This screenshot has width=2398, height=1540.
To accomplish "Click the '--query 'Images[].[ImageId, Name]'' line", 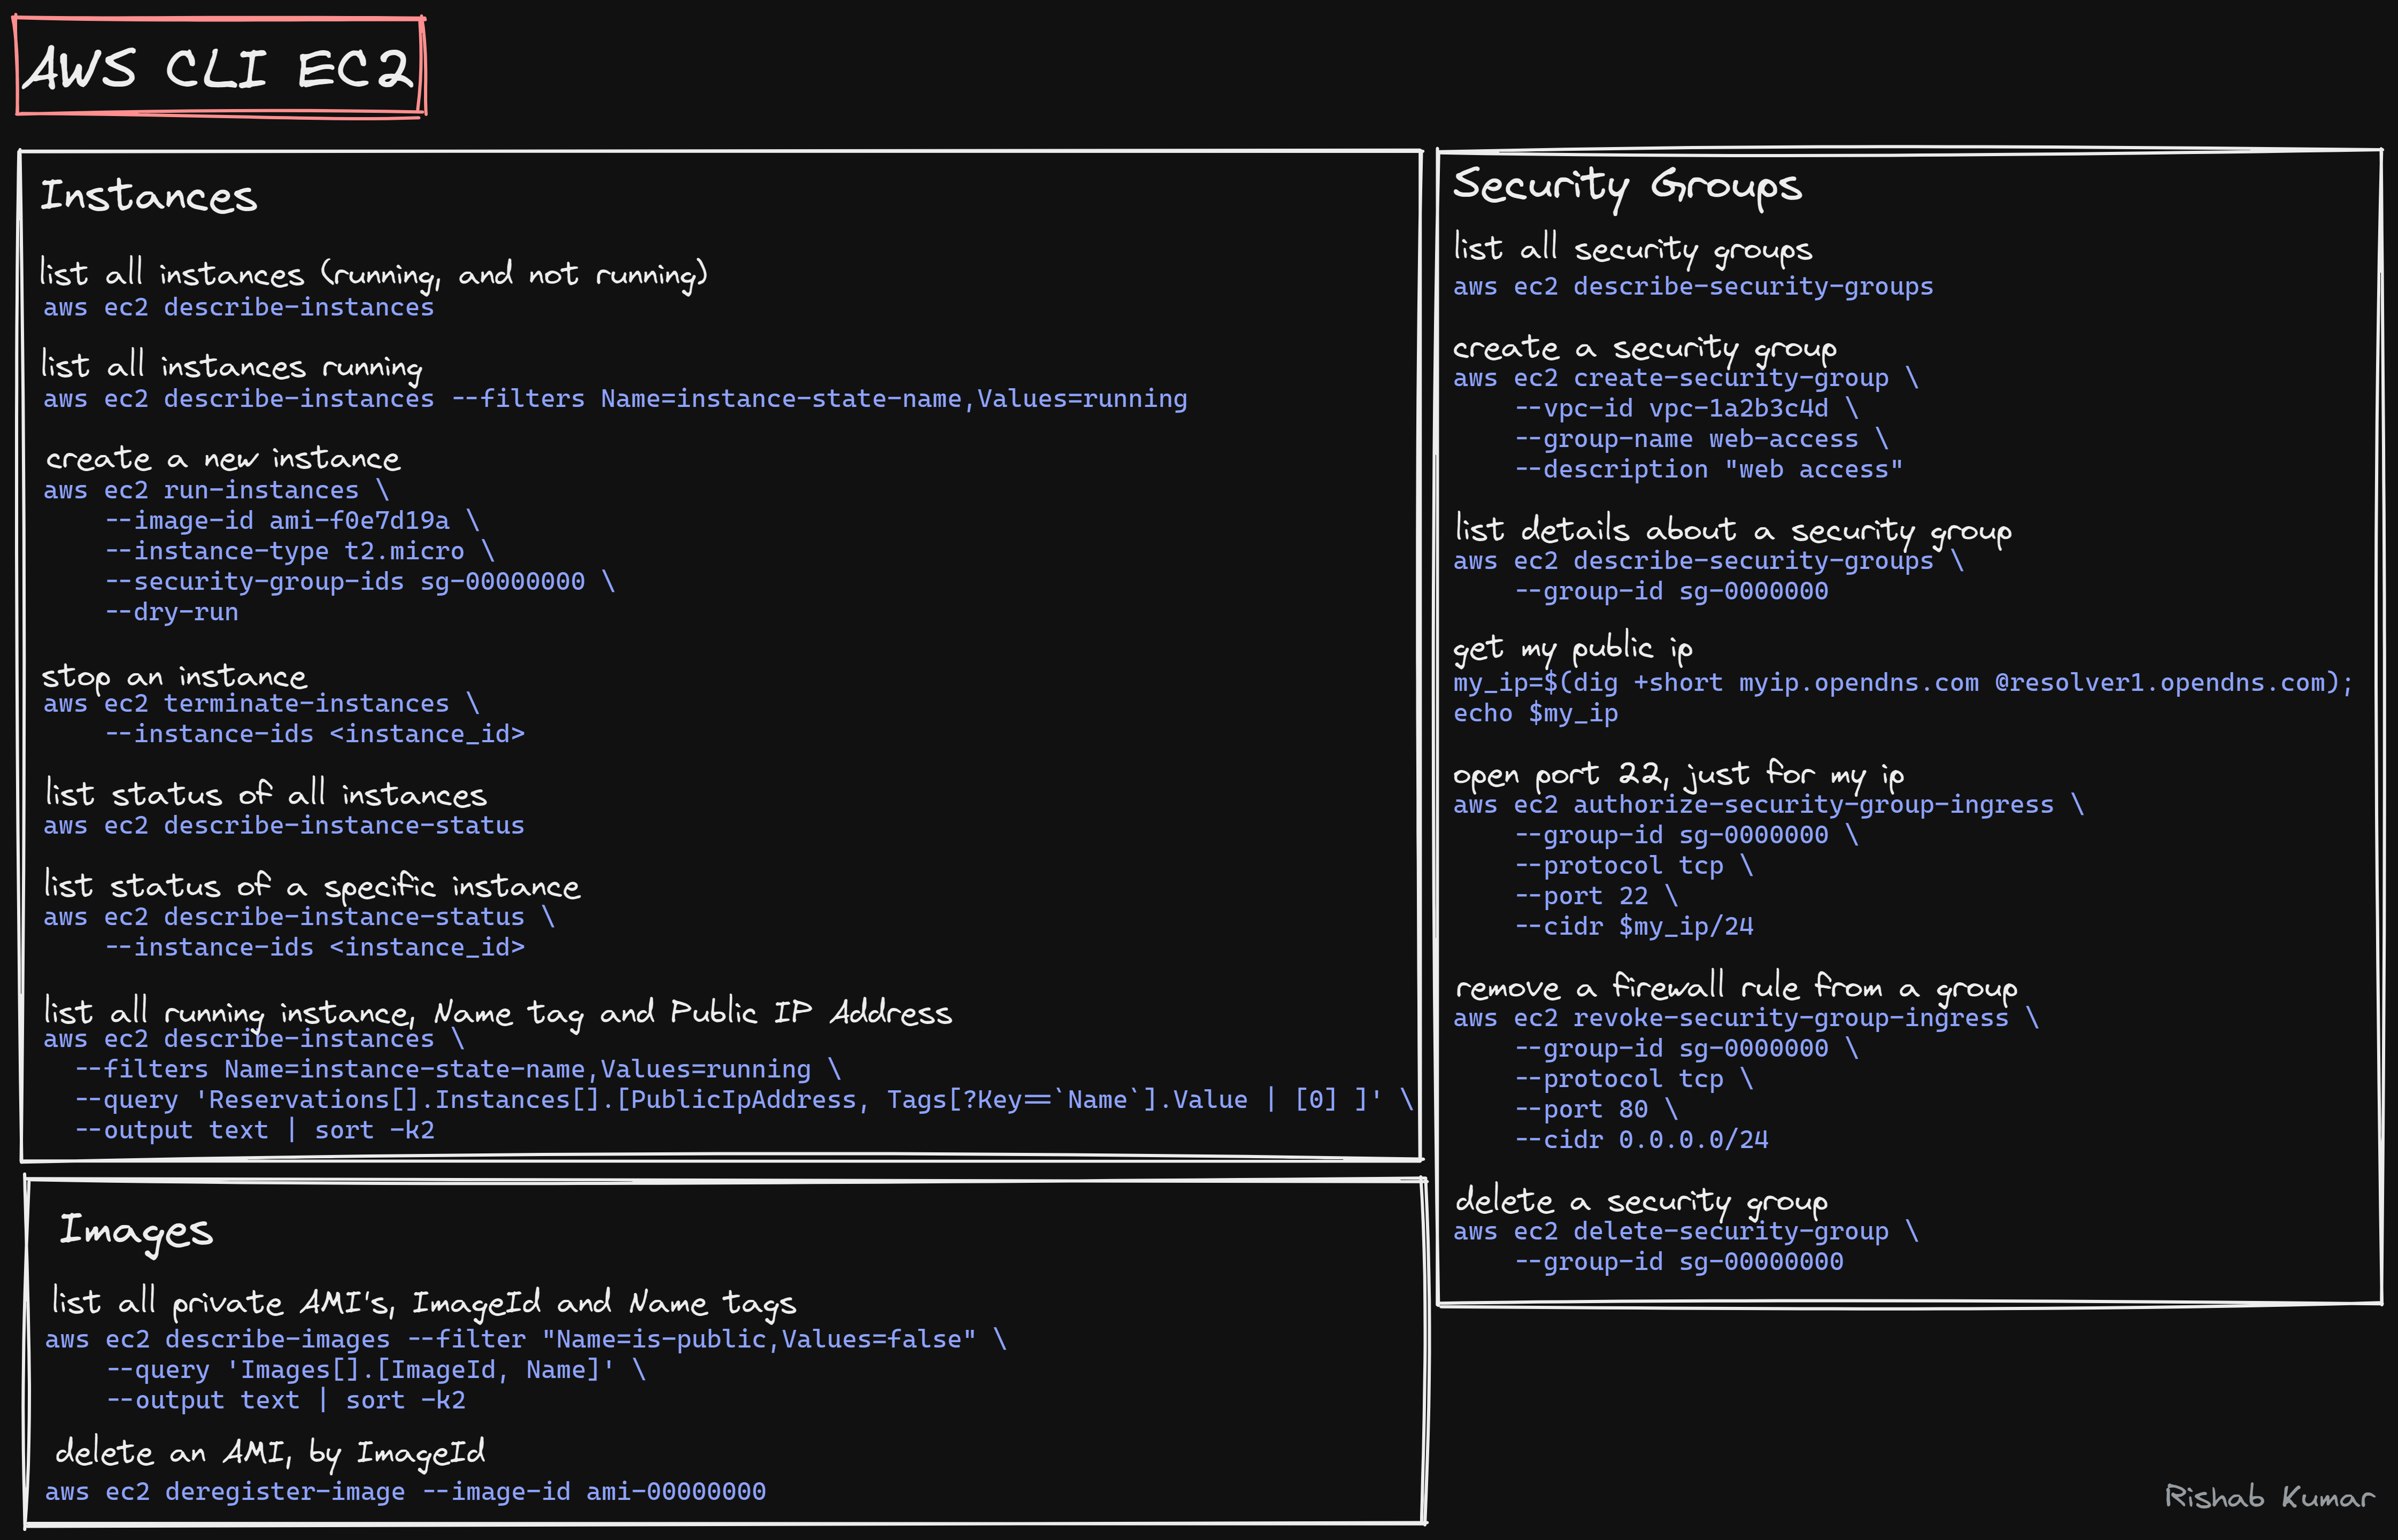I will coord(376,1370).
